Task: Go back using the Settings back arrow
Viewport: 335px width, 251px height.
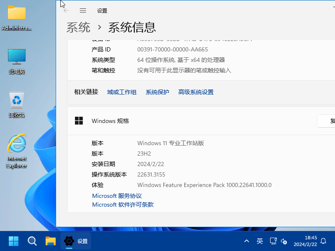Action: [x=66, y=10]
